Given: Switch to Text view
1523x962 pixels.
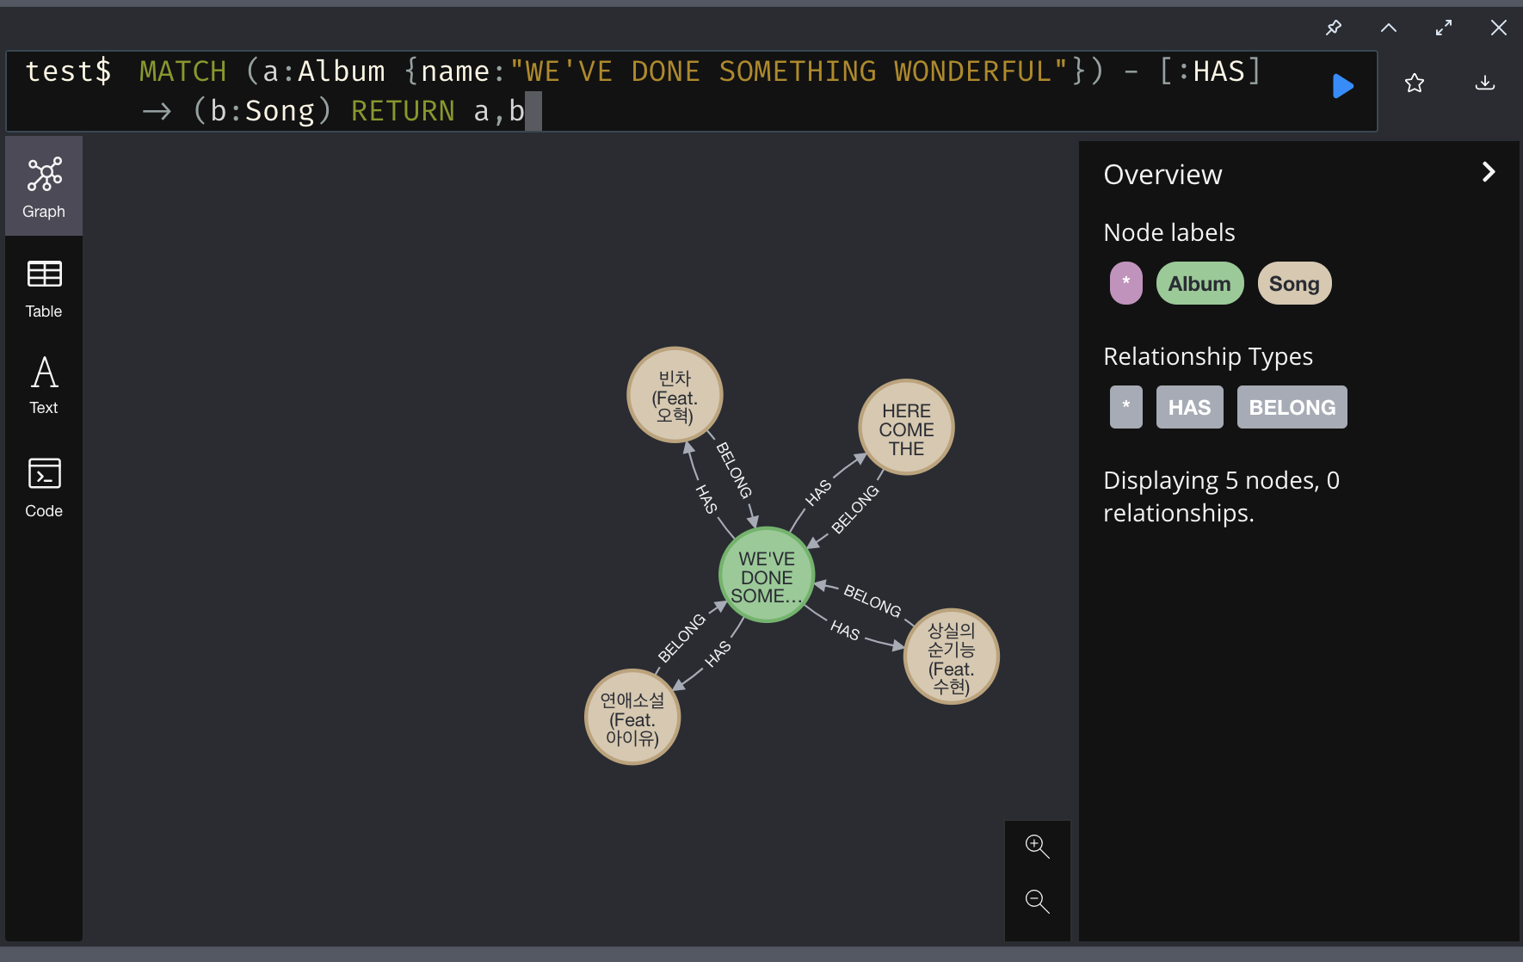Looking at the screenshot, I should tap(44, 385).
